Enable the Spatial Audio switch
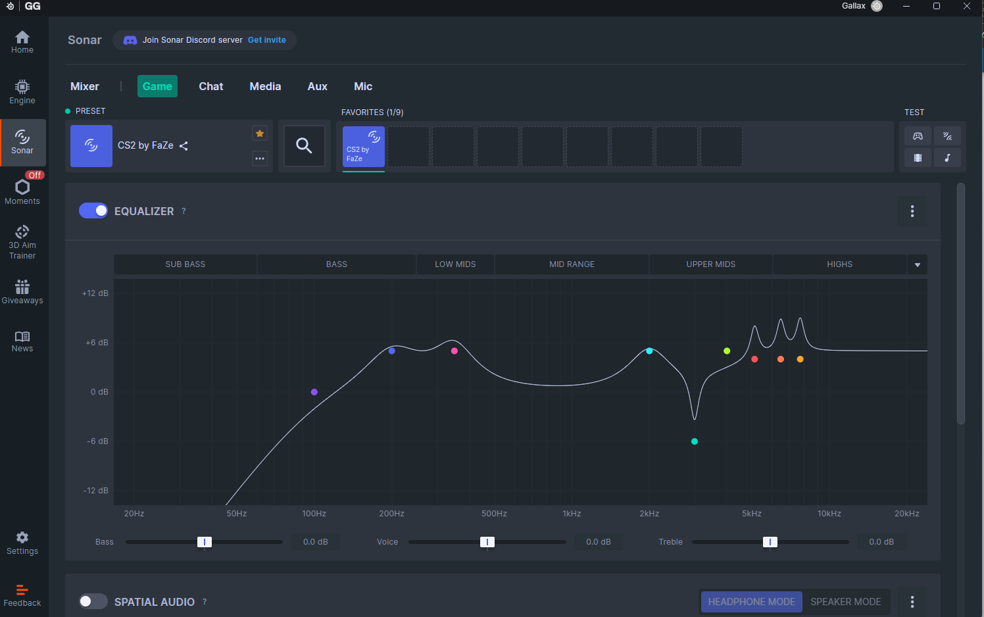Screen dimensions: 984x617 click(x=93, y=601)
